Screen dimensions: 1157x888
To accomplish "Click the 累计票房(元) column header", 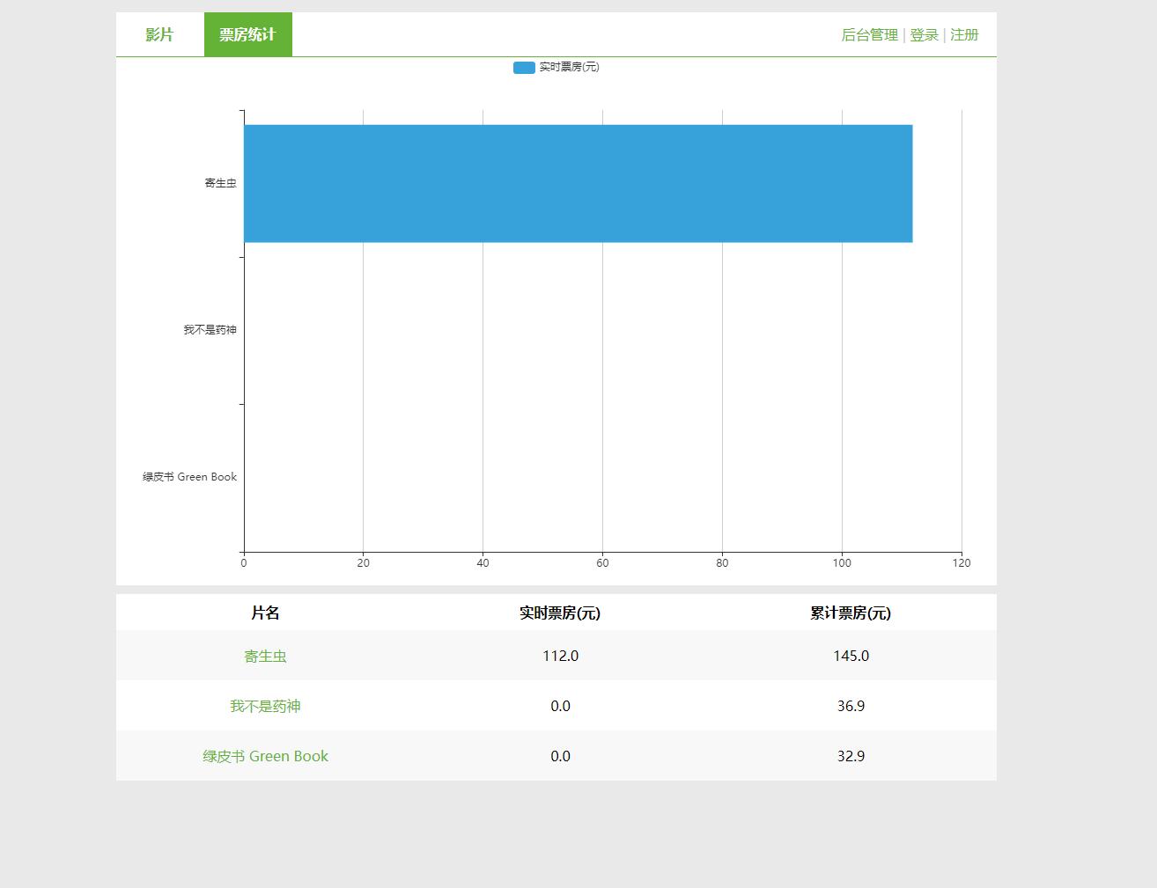I will tap(851, 613).
